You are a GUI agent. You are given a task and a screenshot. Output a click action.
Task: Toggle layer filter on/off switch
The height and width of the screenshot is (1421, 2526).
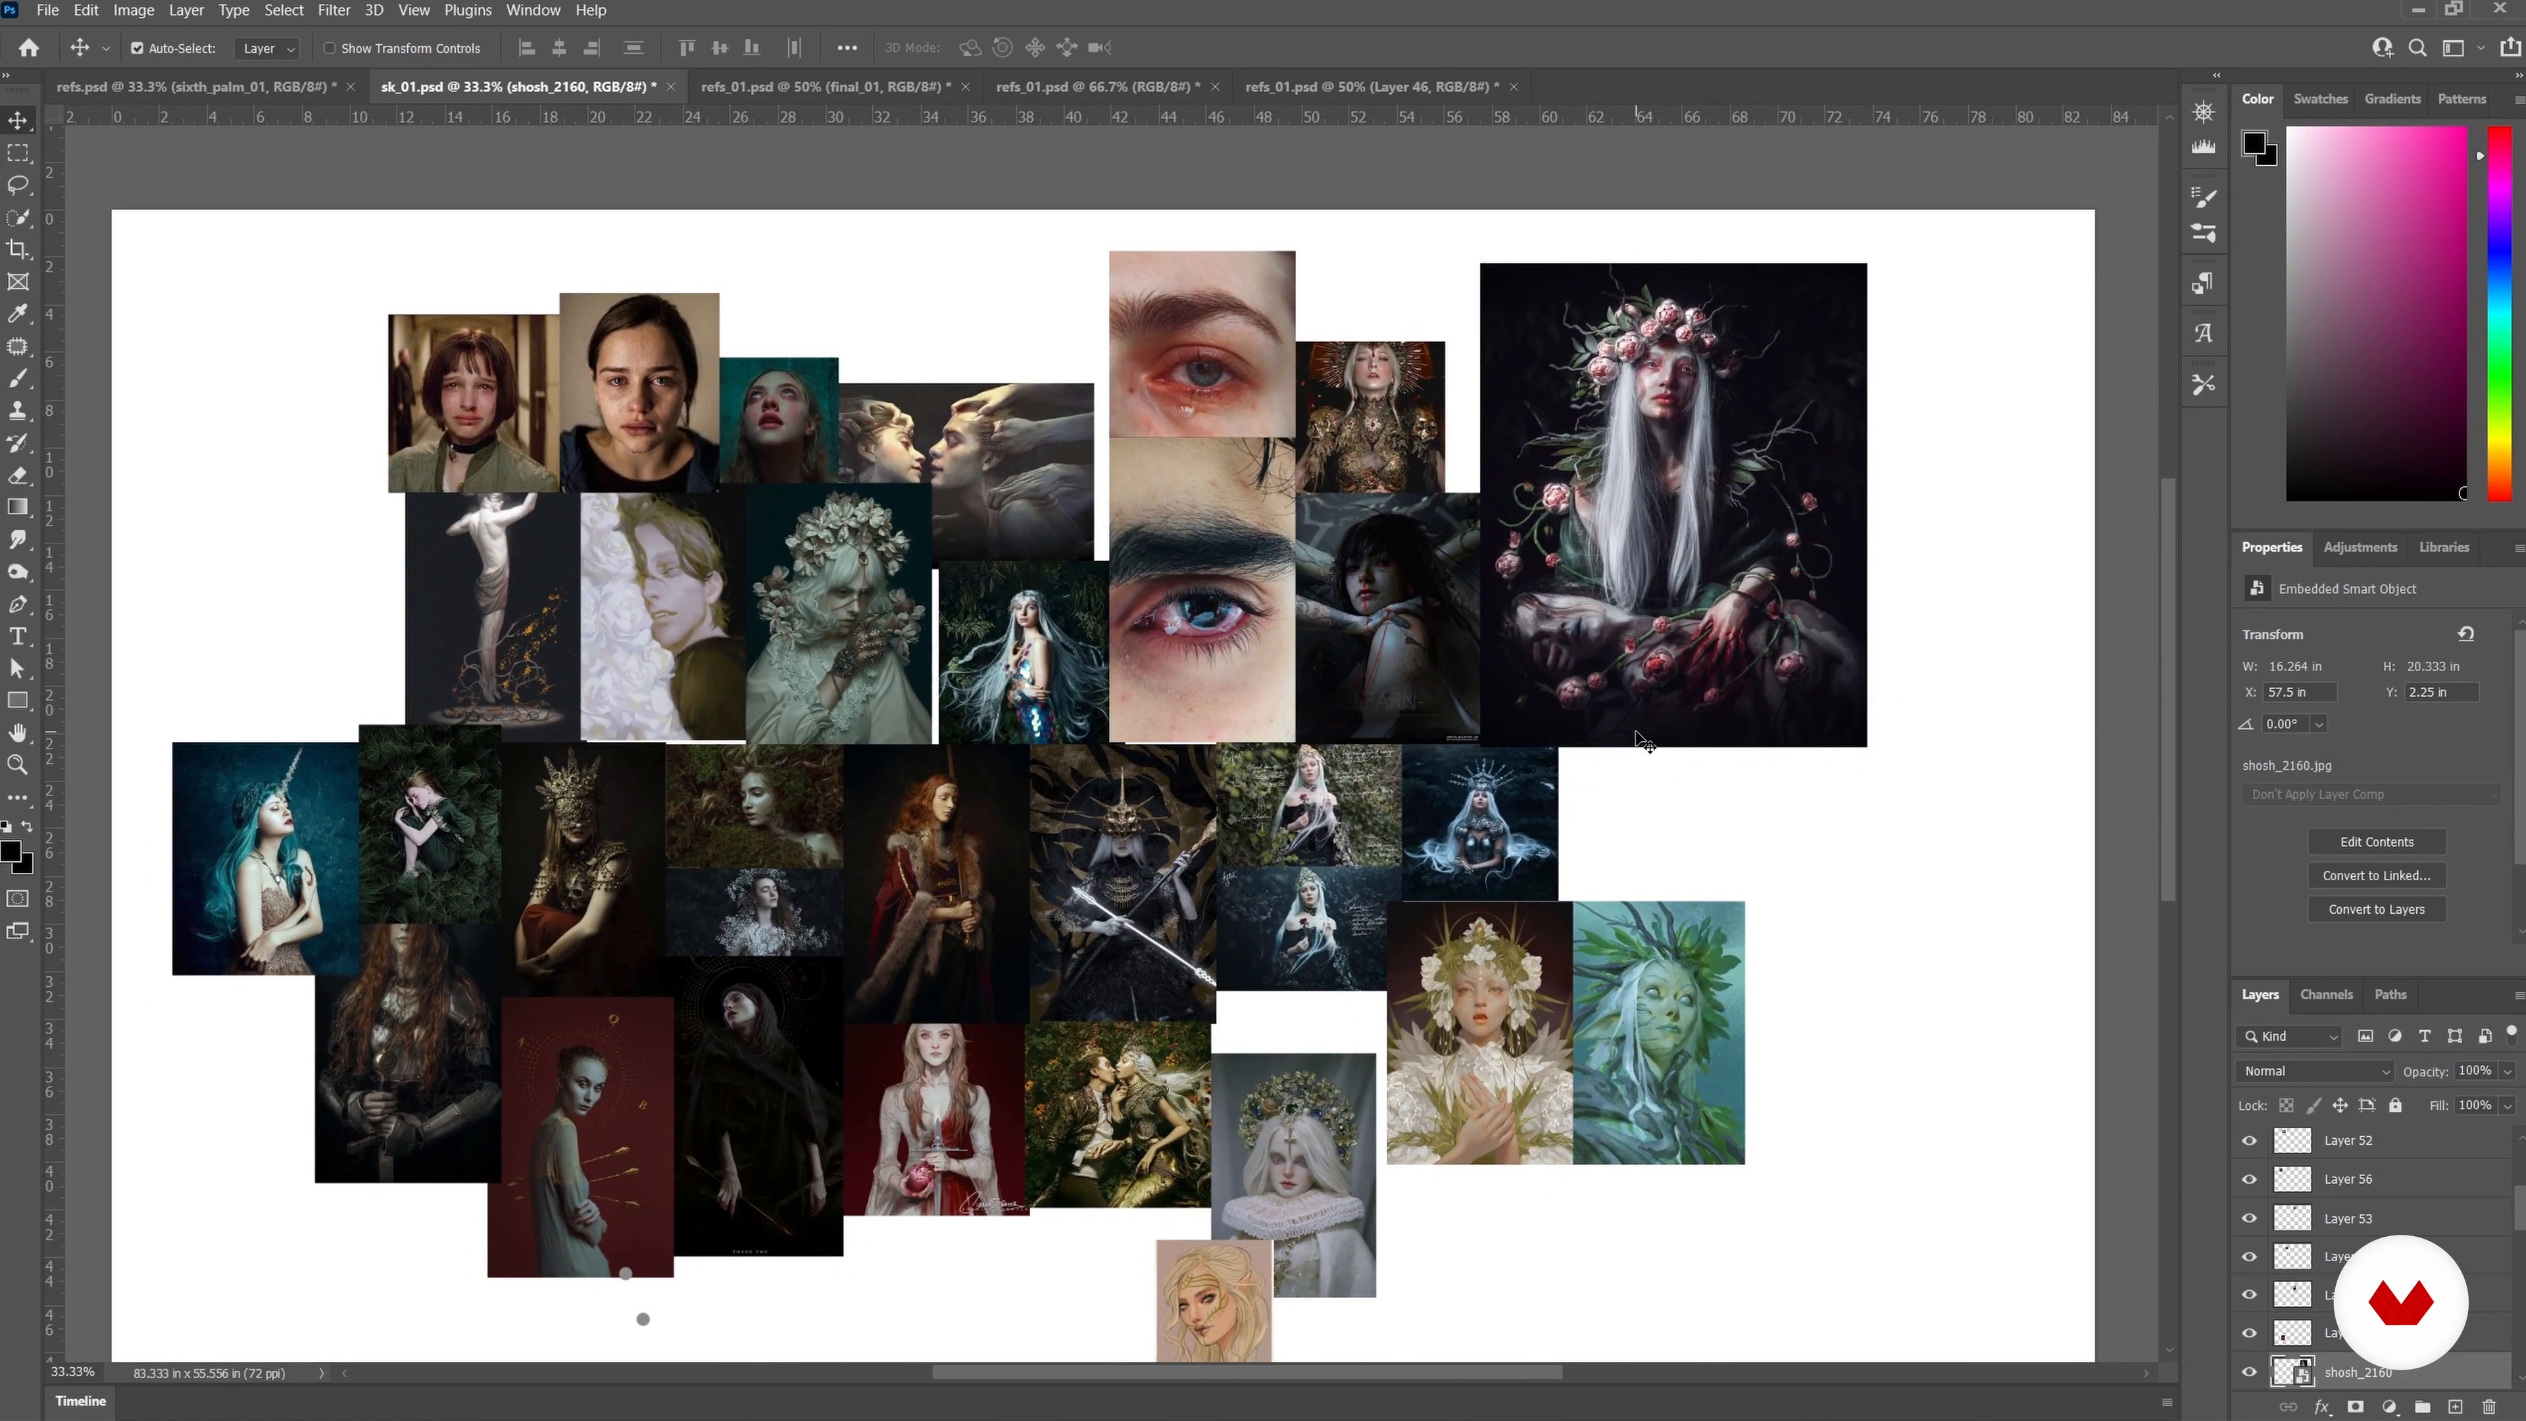(2512, 1034)
